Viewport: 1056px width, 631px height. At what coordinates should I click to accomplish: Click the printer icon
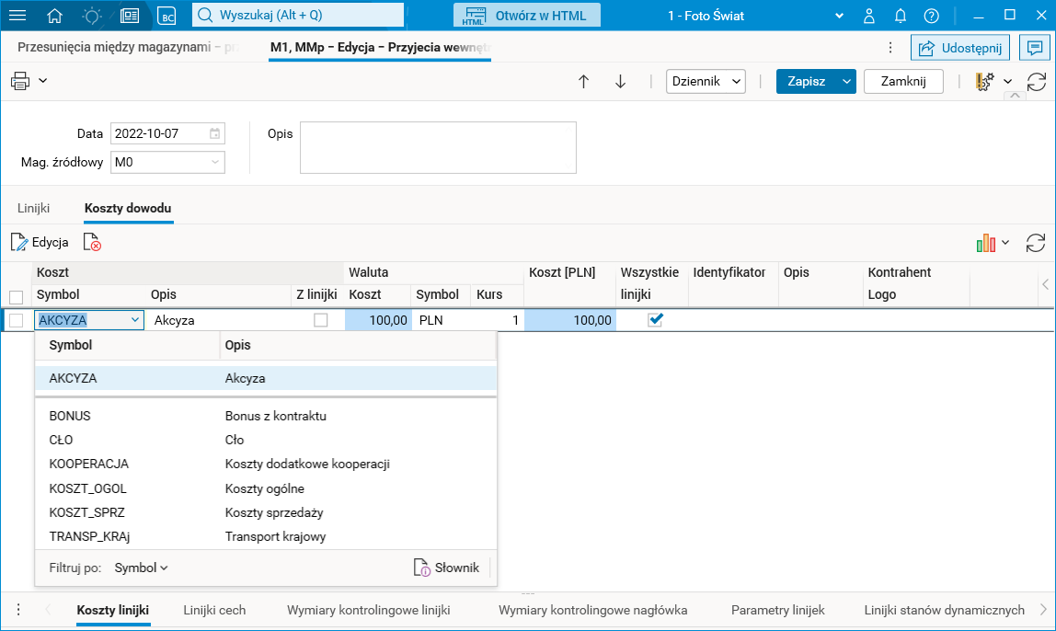(20, 81)
